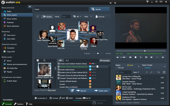The height and width of the screenshot is (106, 170).
Task: Click the snowflake icon in the playlist toolbar
Action: 147,72
